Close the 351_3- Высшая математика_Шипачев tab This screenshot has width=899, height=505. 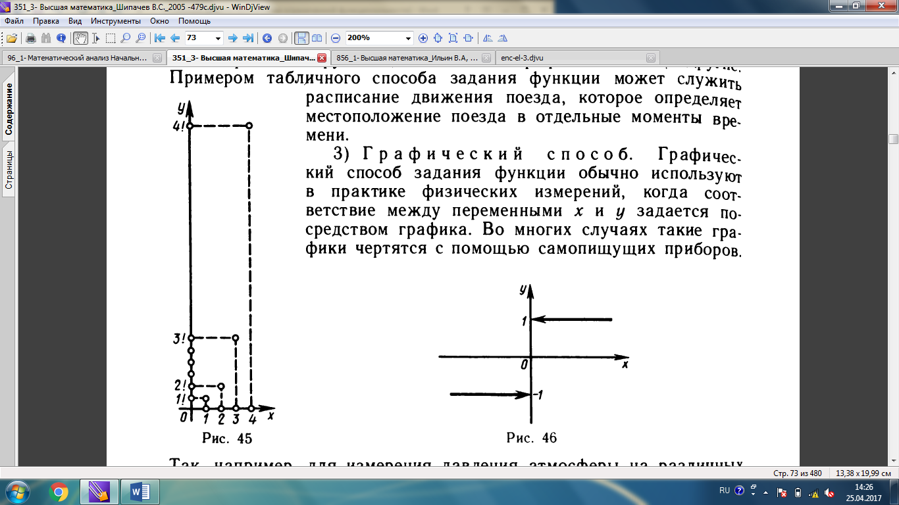click(321, 58)
